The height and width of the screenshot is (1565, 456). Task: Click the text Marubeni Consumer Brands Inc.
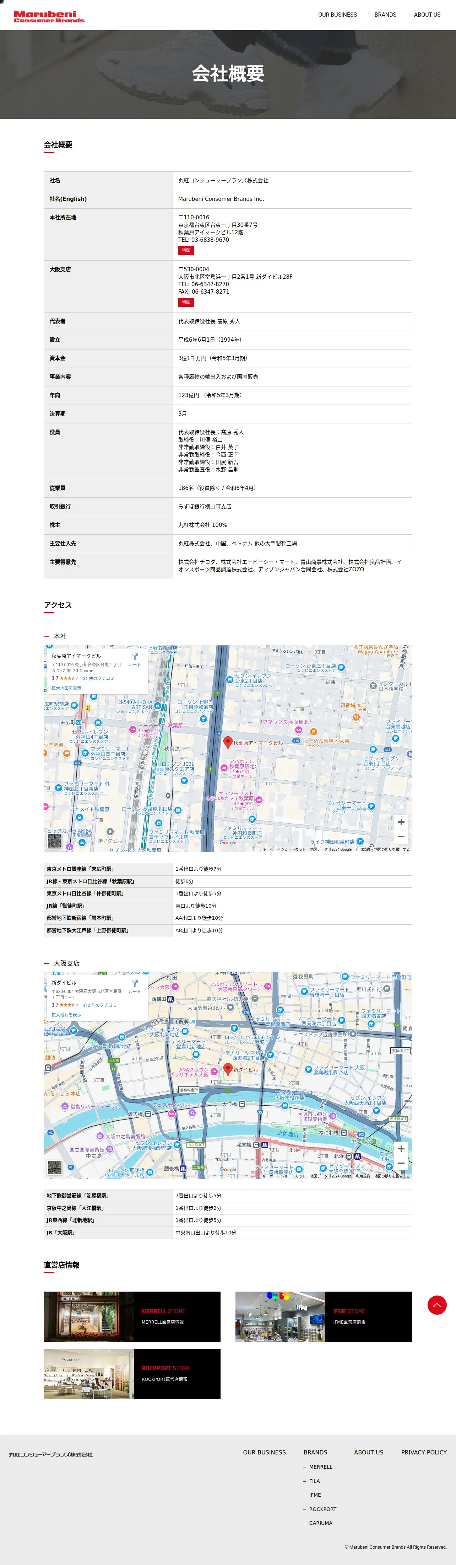[221, 199]
